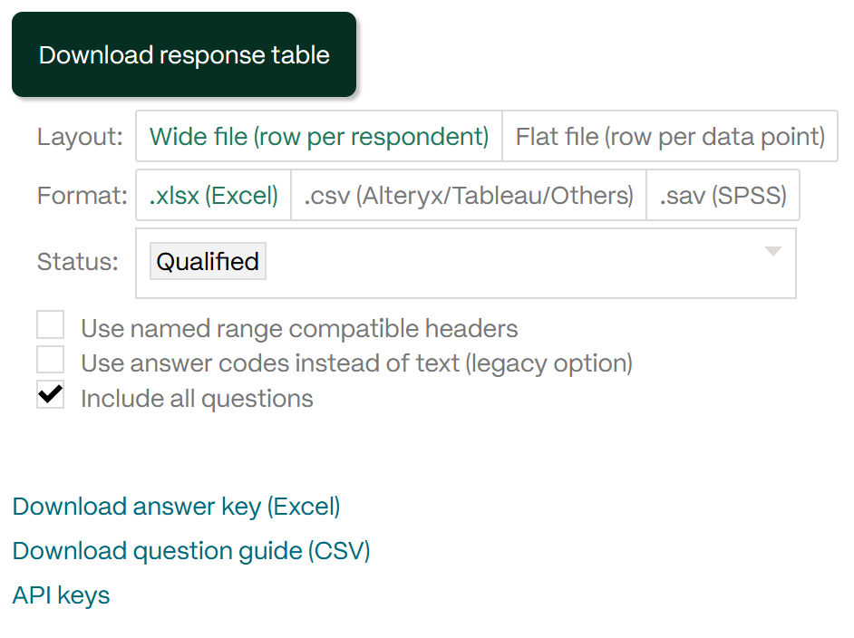This screenshot has height=638, width=854.
Task: Click the Download response table button
Action: [184, 54]
